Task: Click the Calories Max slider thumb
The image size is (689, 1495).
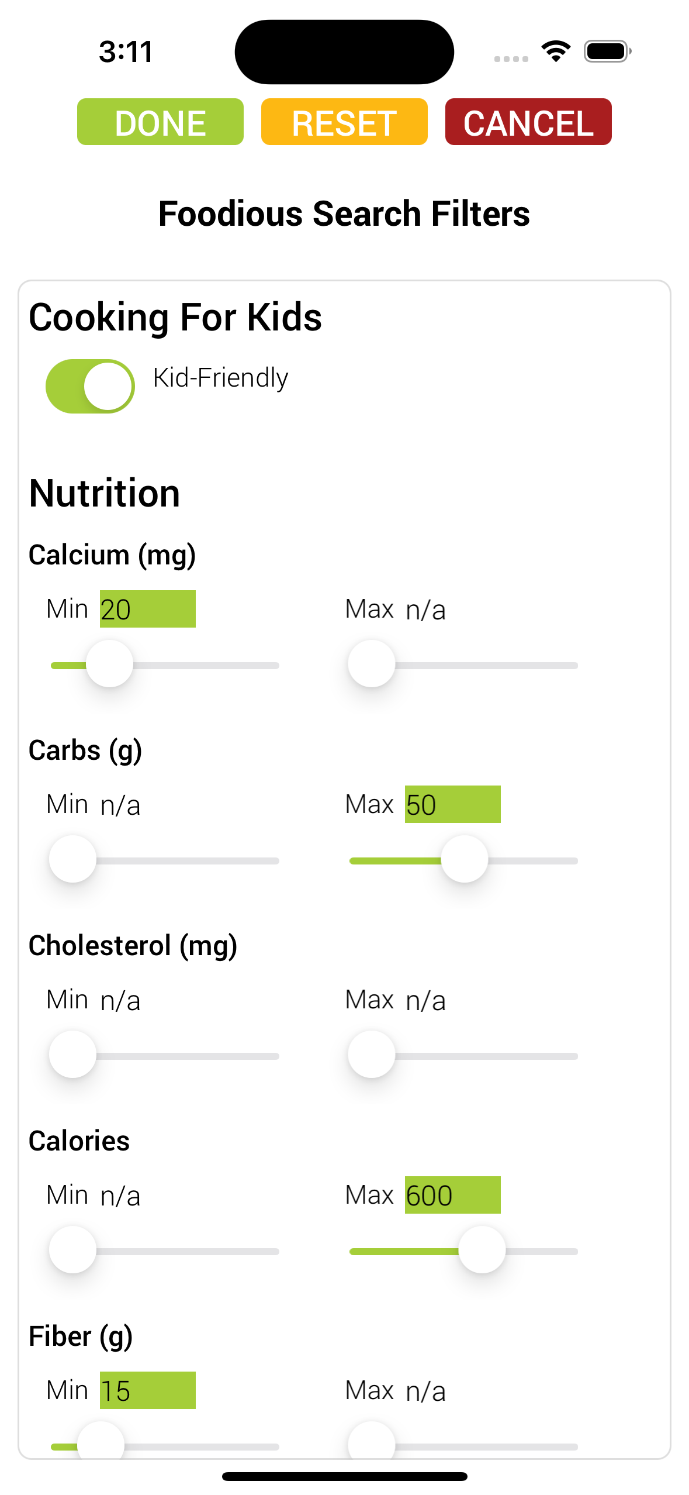Action: (482, 1250)
